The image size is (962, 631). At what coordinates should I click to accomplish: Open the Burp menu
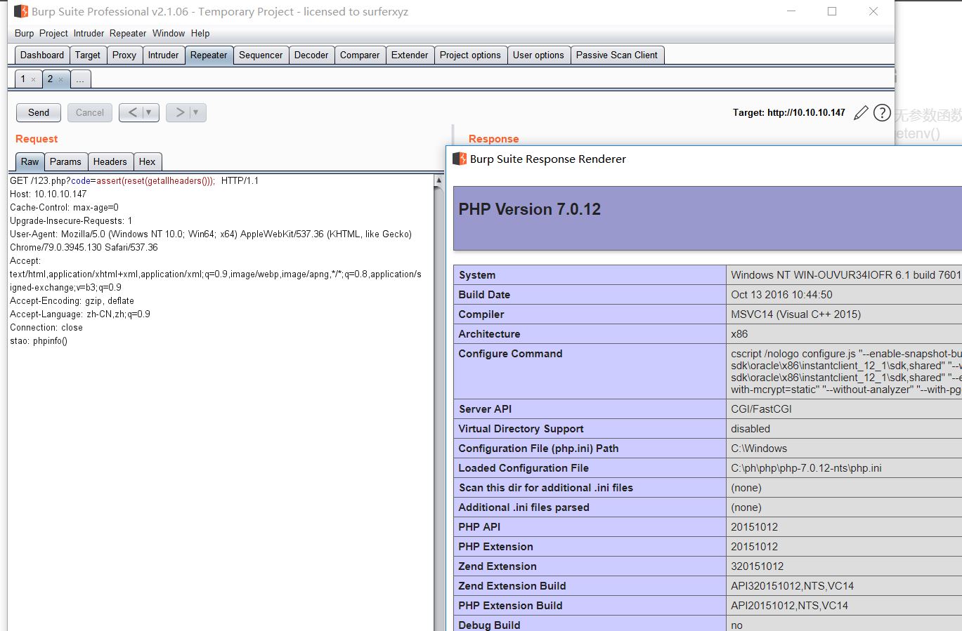[24, 33]
